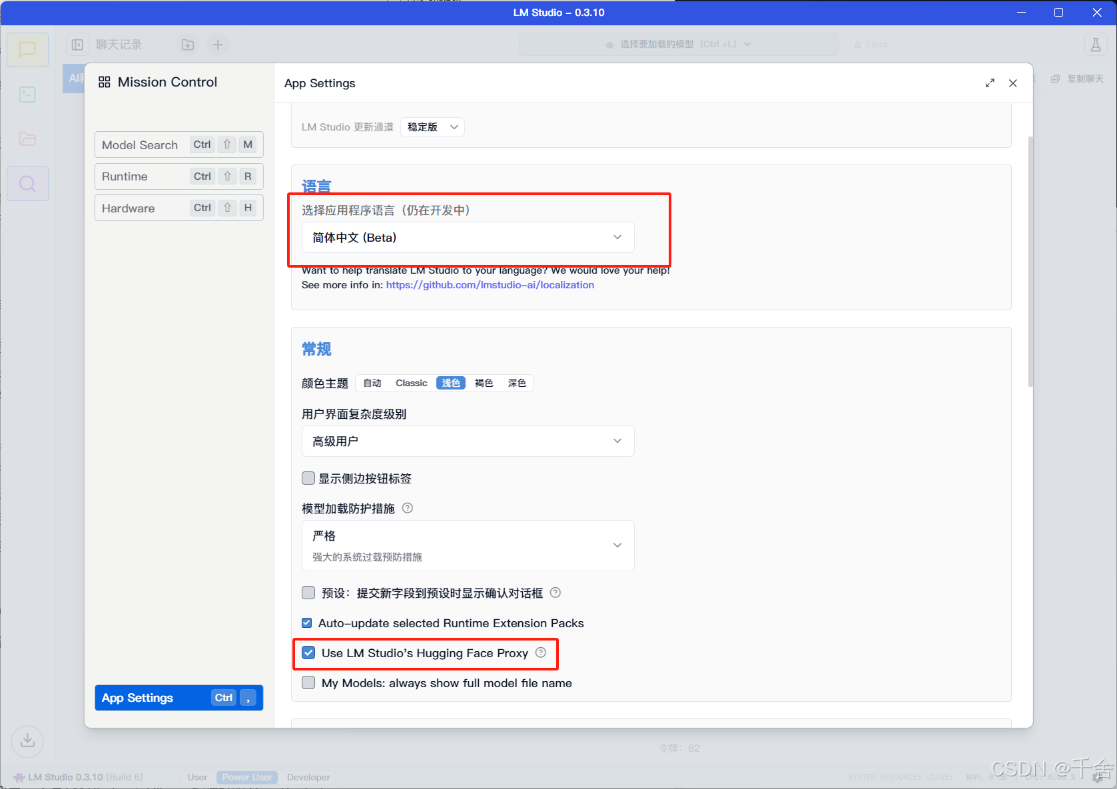Click the plus icon to add new chat
Screen dimensions: 1117x789
pos(218,45)
